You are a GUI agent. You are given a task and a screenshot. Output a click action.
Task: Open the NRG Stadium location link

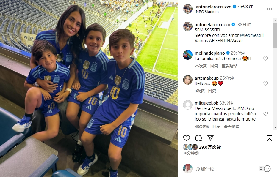[x=207, y=12]
